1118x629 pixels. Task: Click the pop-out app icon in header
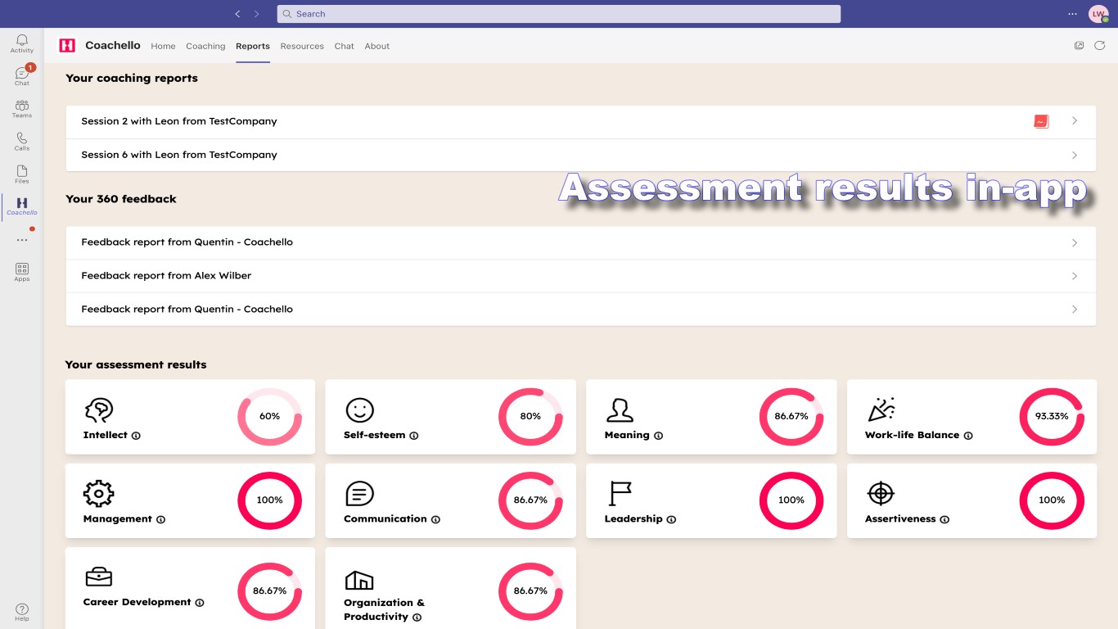pyautogui.click(x=1079, y=46)
